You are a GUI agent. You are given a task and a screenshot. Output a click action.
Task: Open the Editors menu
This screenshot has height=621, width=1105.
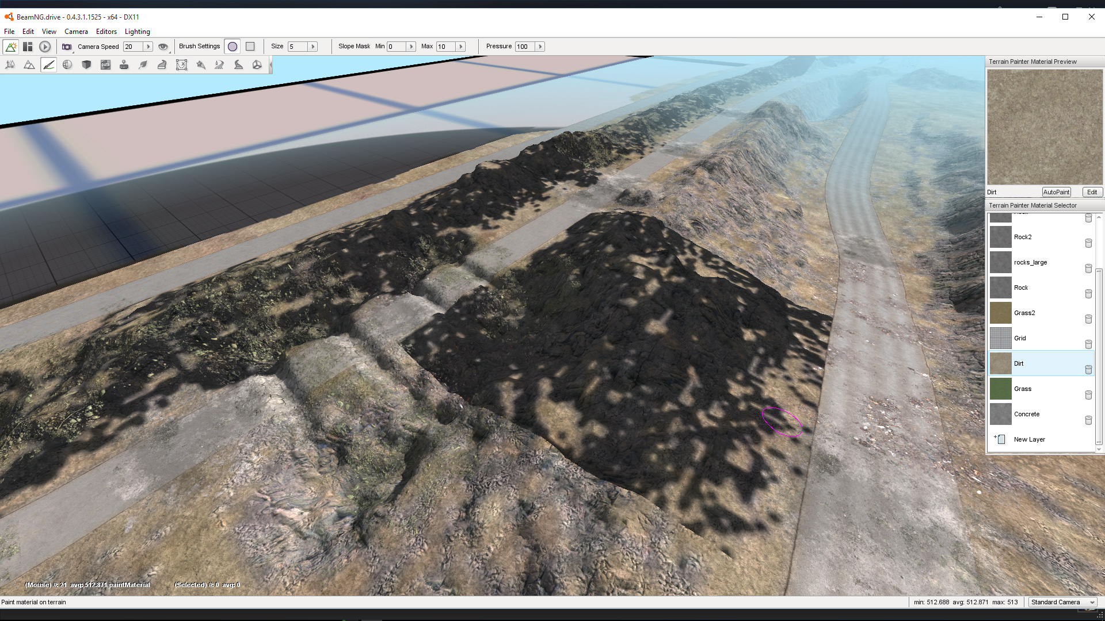click(x=106, y=32)
